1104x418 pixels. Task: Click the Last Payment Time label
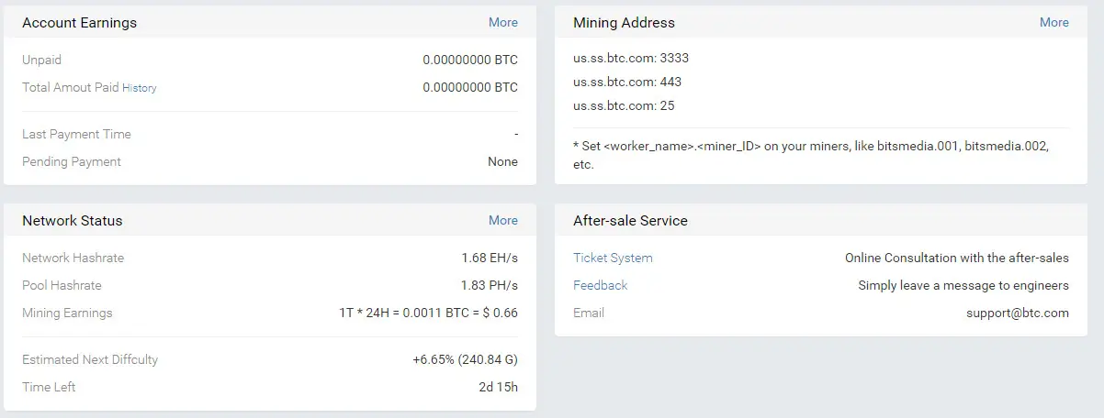[x=76, y=134]
